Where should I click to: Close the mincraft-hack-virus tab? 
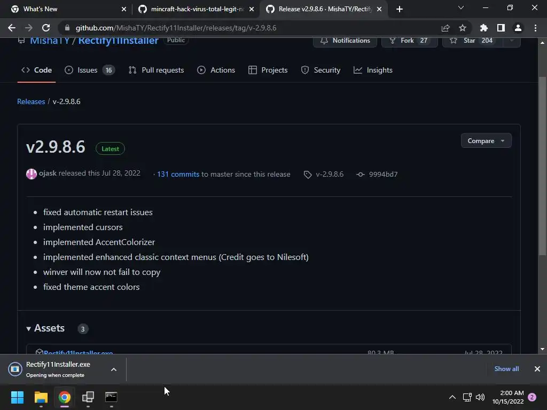point(252,9)
